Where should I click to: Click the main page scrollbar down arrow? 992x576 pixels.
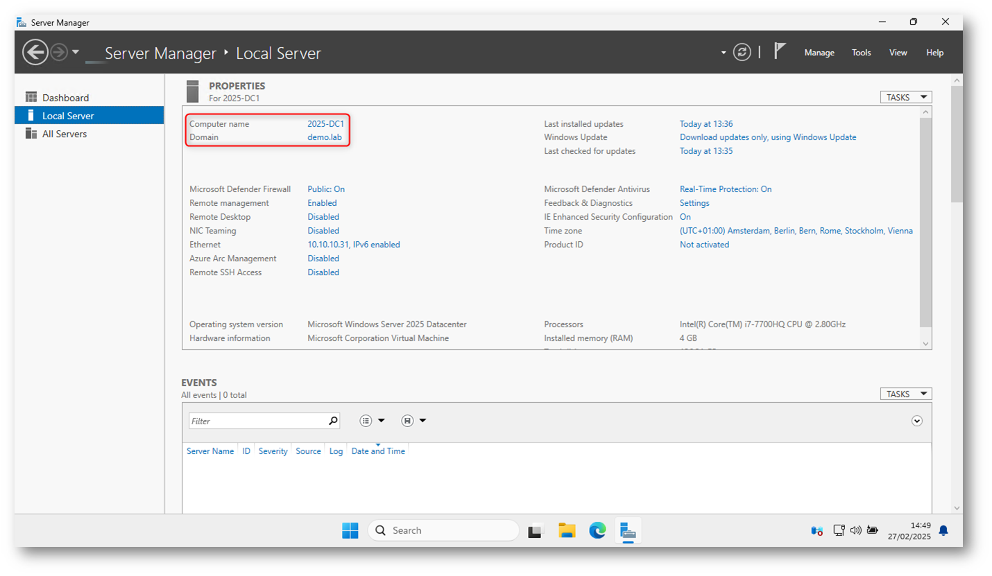tap(957, 507)
